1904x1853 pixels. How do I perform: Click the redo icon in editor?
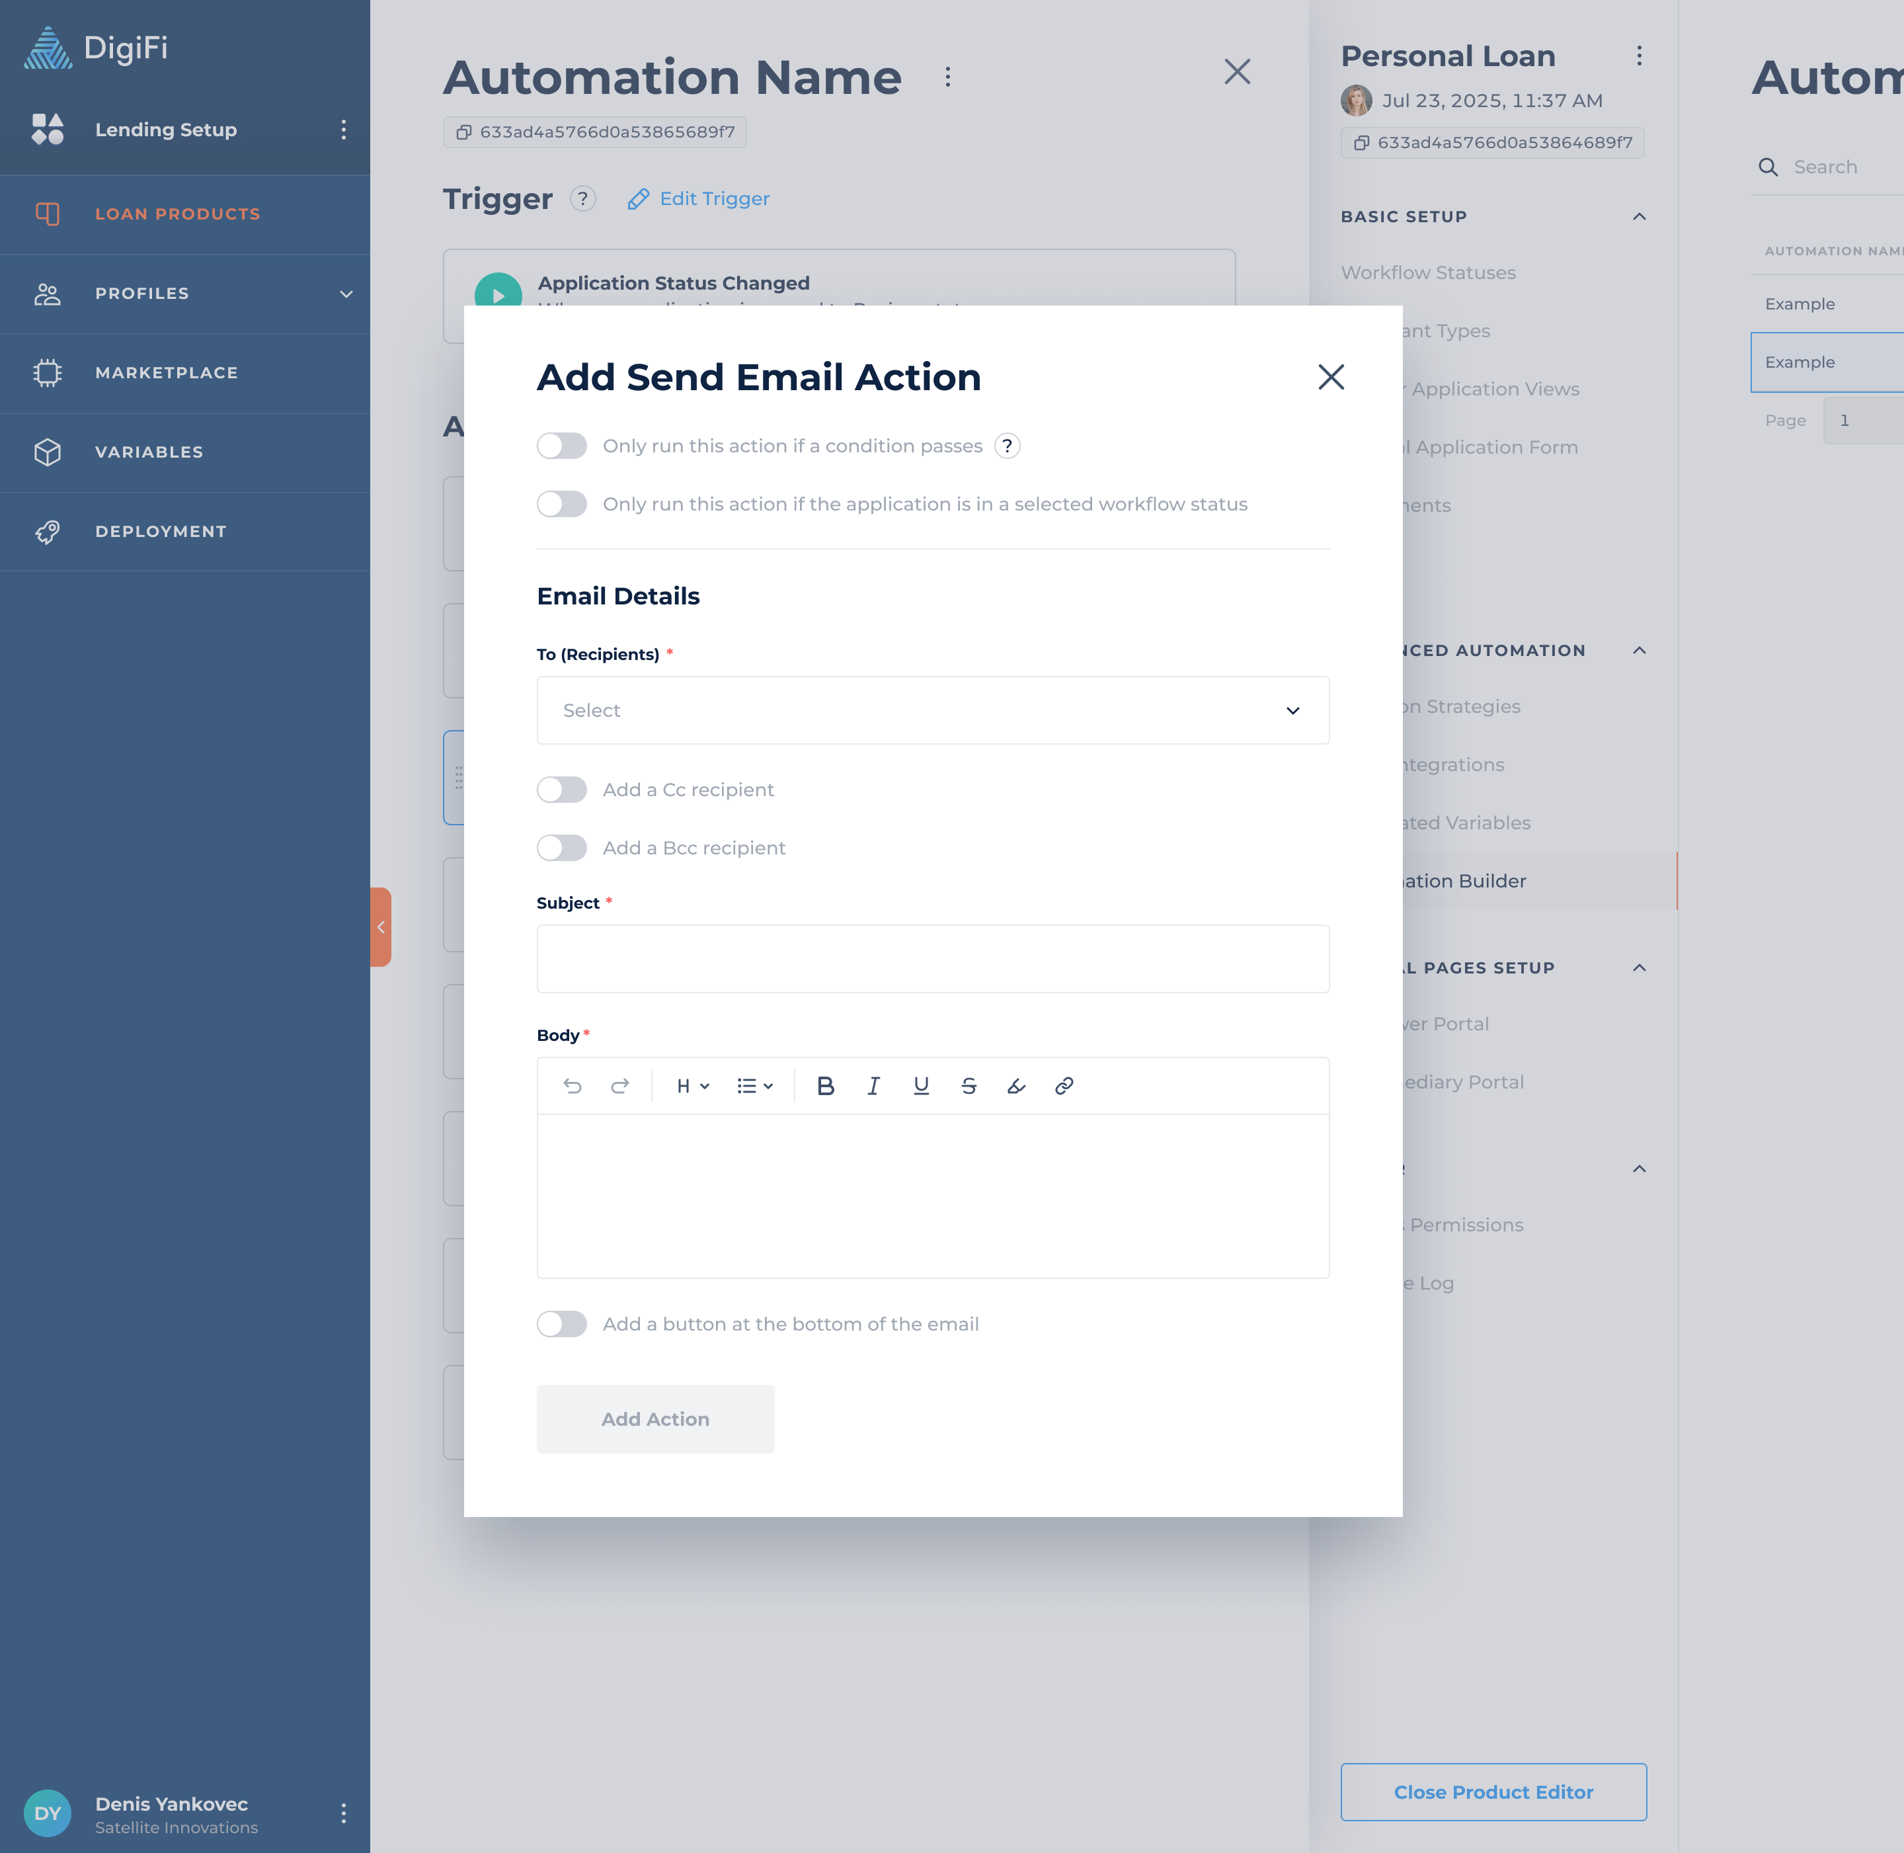(x=619, y=1086)
